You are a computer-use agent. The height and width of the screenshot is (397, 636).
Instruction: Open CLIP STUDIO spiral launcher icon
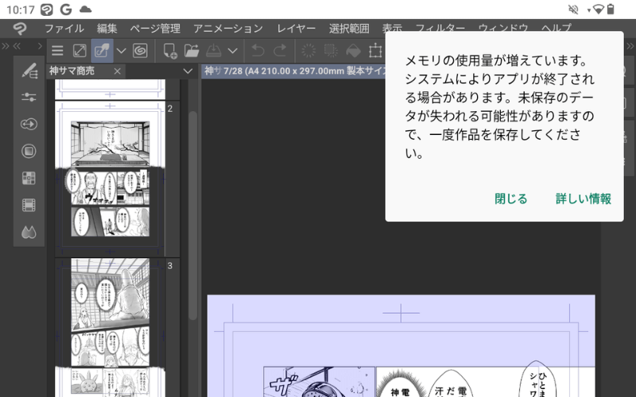140,51
